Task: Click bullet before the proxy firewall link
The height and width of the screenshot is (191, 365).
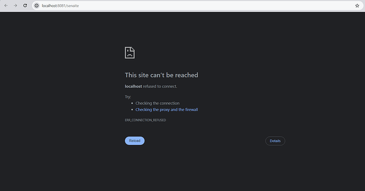Action: pos(132,110)
